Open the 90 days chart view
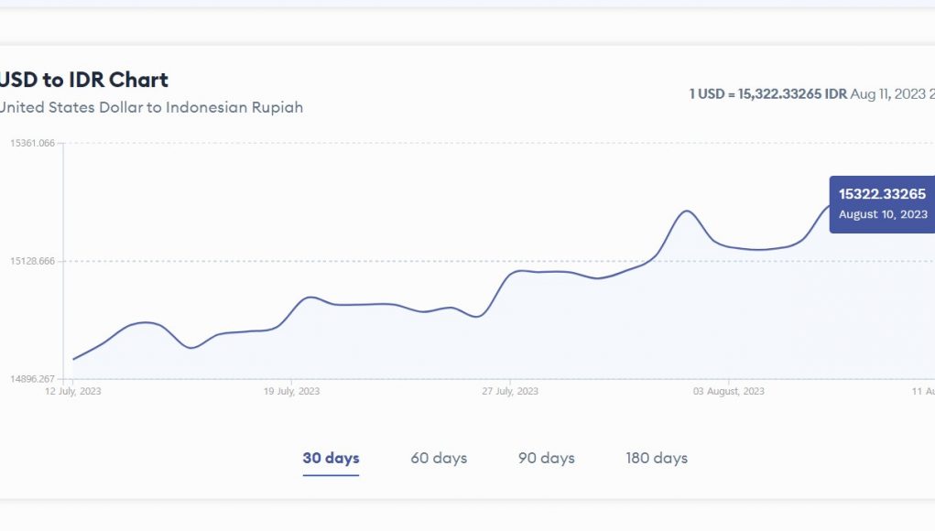This screenshot has height=531, width=935. [x=547, y=458]
